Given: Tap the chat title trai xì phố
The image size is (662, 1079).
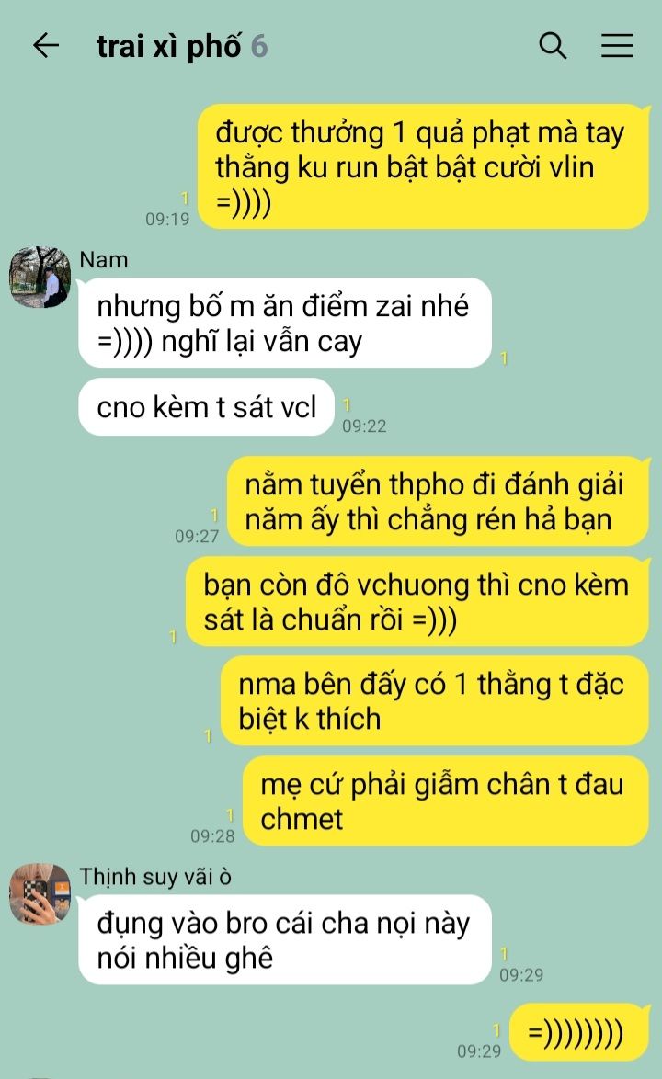Looking at the screenshot, I should tap(168, 47).
